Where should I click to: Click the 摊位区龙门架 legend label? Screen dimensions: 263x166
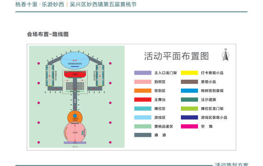pyautogui.click(x=212, y=108)
